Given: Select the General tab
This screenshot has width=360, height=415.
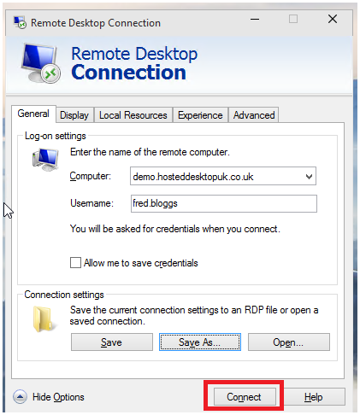Looking at the screenshot, I should [33, 114].
